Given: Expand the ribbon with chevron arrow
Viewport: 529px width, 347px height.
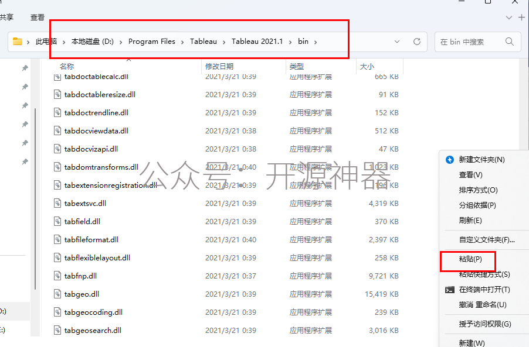Looking at the screenshot, I should 509,18.
